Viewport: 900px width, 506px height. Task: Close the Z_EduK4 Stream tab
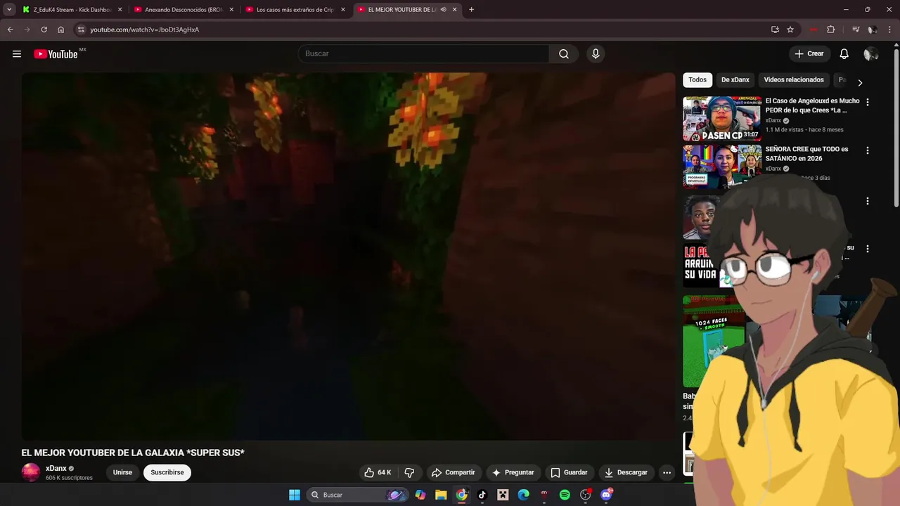[120, 10]
